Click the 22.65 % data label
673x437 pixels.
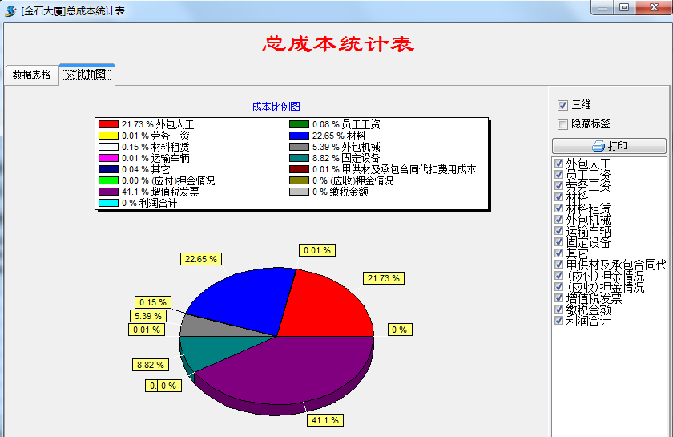[x=200, y=259]
